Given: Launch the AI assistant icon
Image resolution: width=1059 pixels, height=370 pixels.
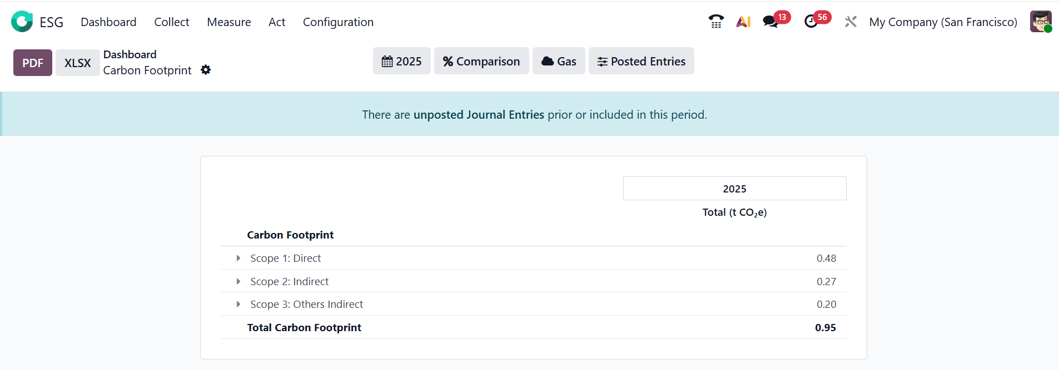Looking at the screenshot, I should pos(743,22).
